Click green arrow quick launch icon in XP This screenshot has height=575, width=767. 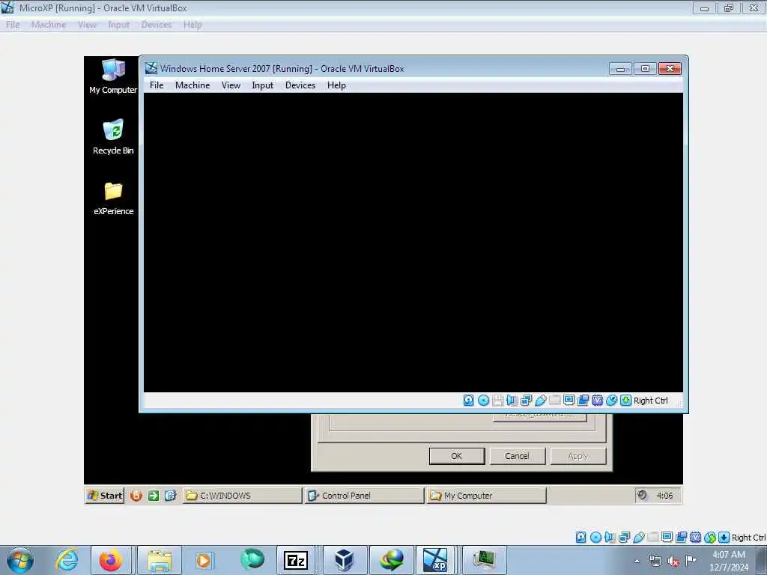154,496
